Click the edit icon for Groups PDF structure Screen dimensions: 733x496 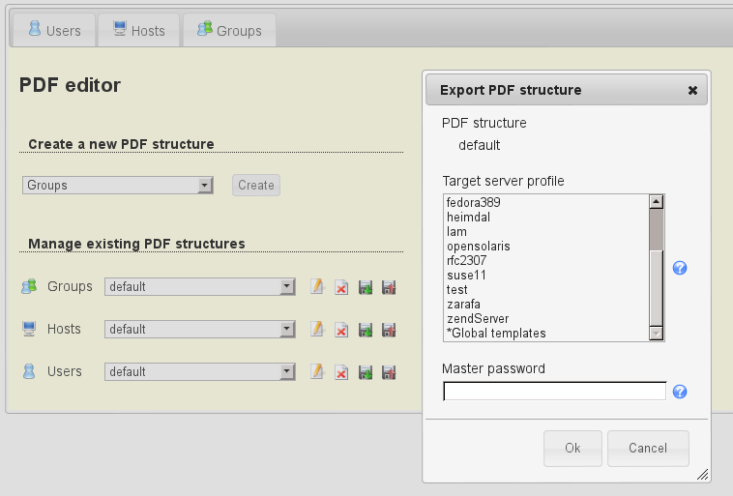point(316,287)
